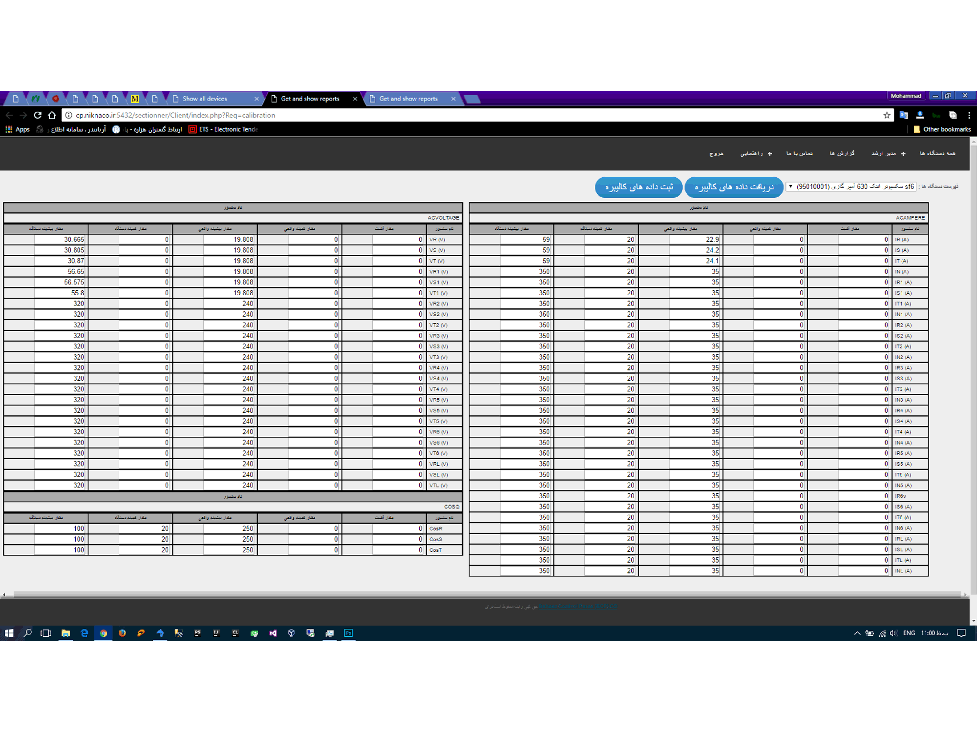Screen dimensions: 977x732
Task: Click the خروج logout link
Action: (x=716, y=153)
